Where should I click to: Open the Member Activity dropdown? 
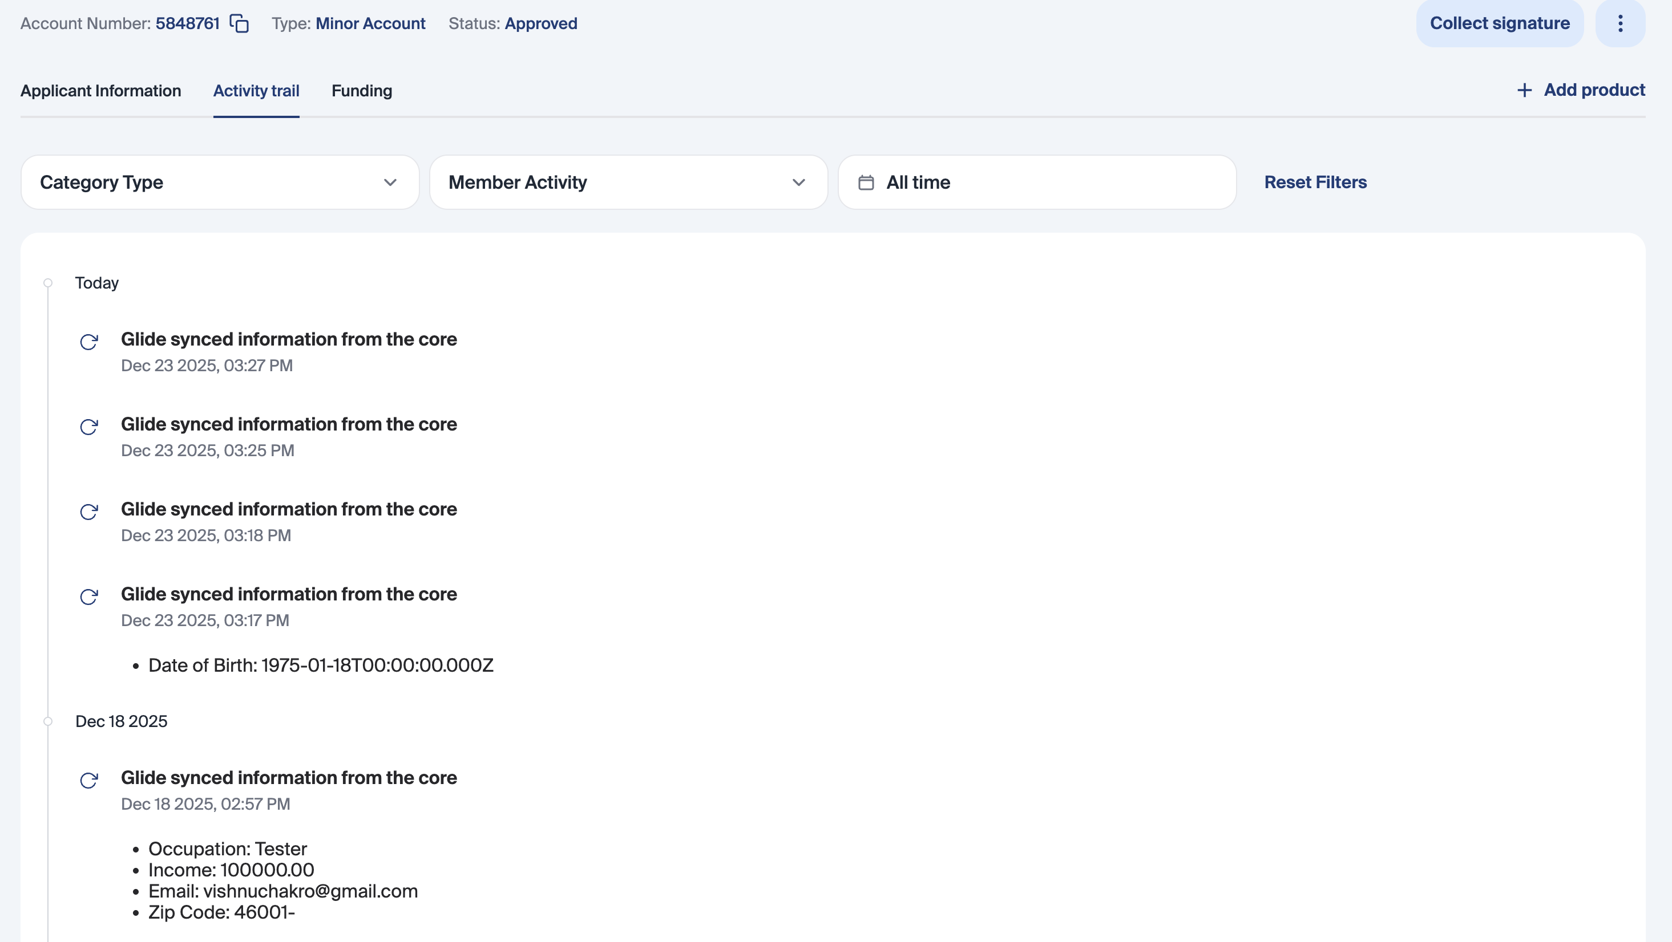(x=628, y=182)
